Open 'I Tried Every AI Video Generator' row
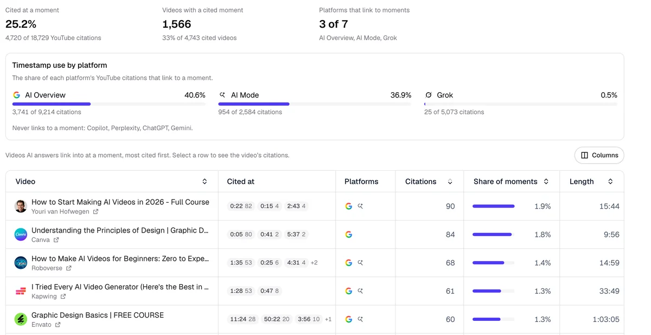This screenshot has width=651, height=335. (315, 291)
